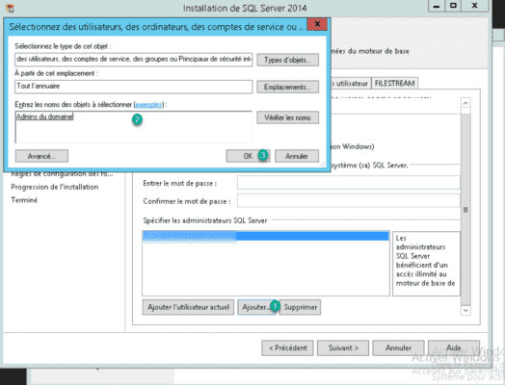
Task: Click the SQL Server installer title bar icon
Action: 10,8
